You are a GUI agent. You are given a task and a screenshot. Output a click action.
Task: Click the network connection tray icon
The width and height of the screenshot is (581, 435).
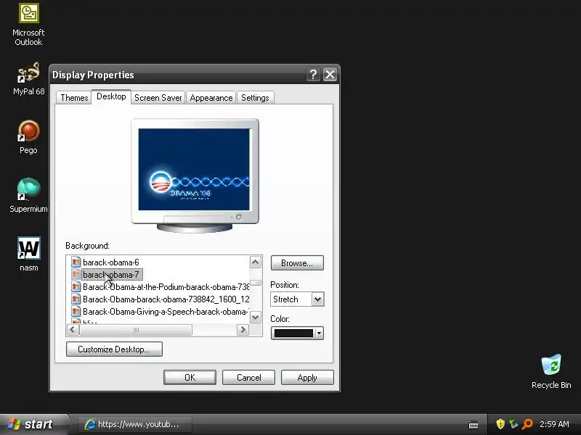[513, 424]
